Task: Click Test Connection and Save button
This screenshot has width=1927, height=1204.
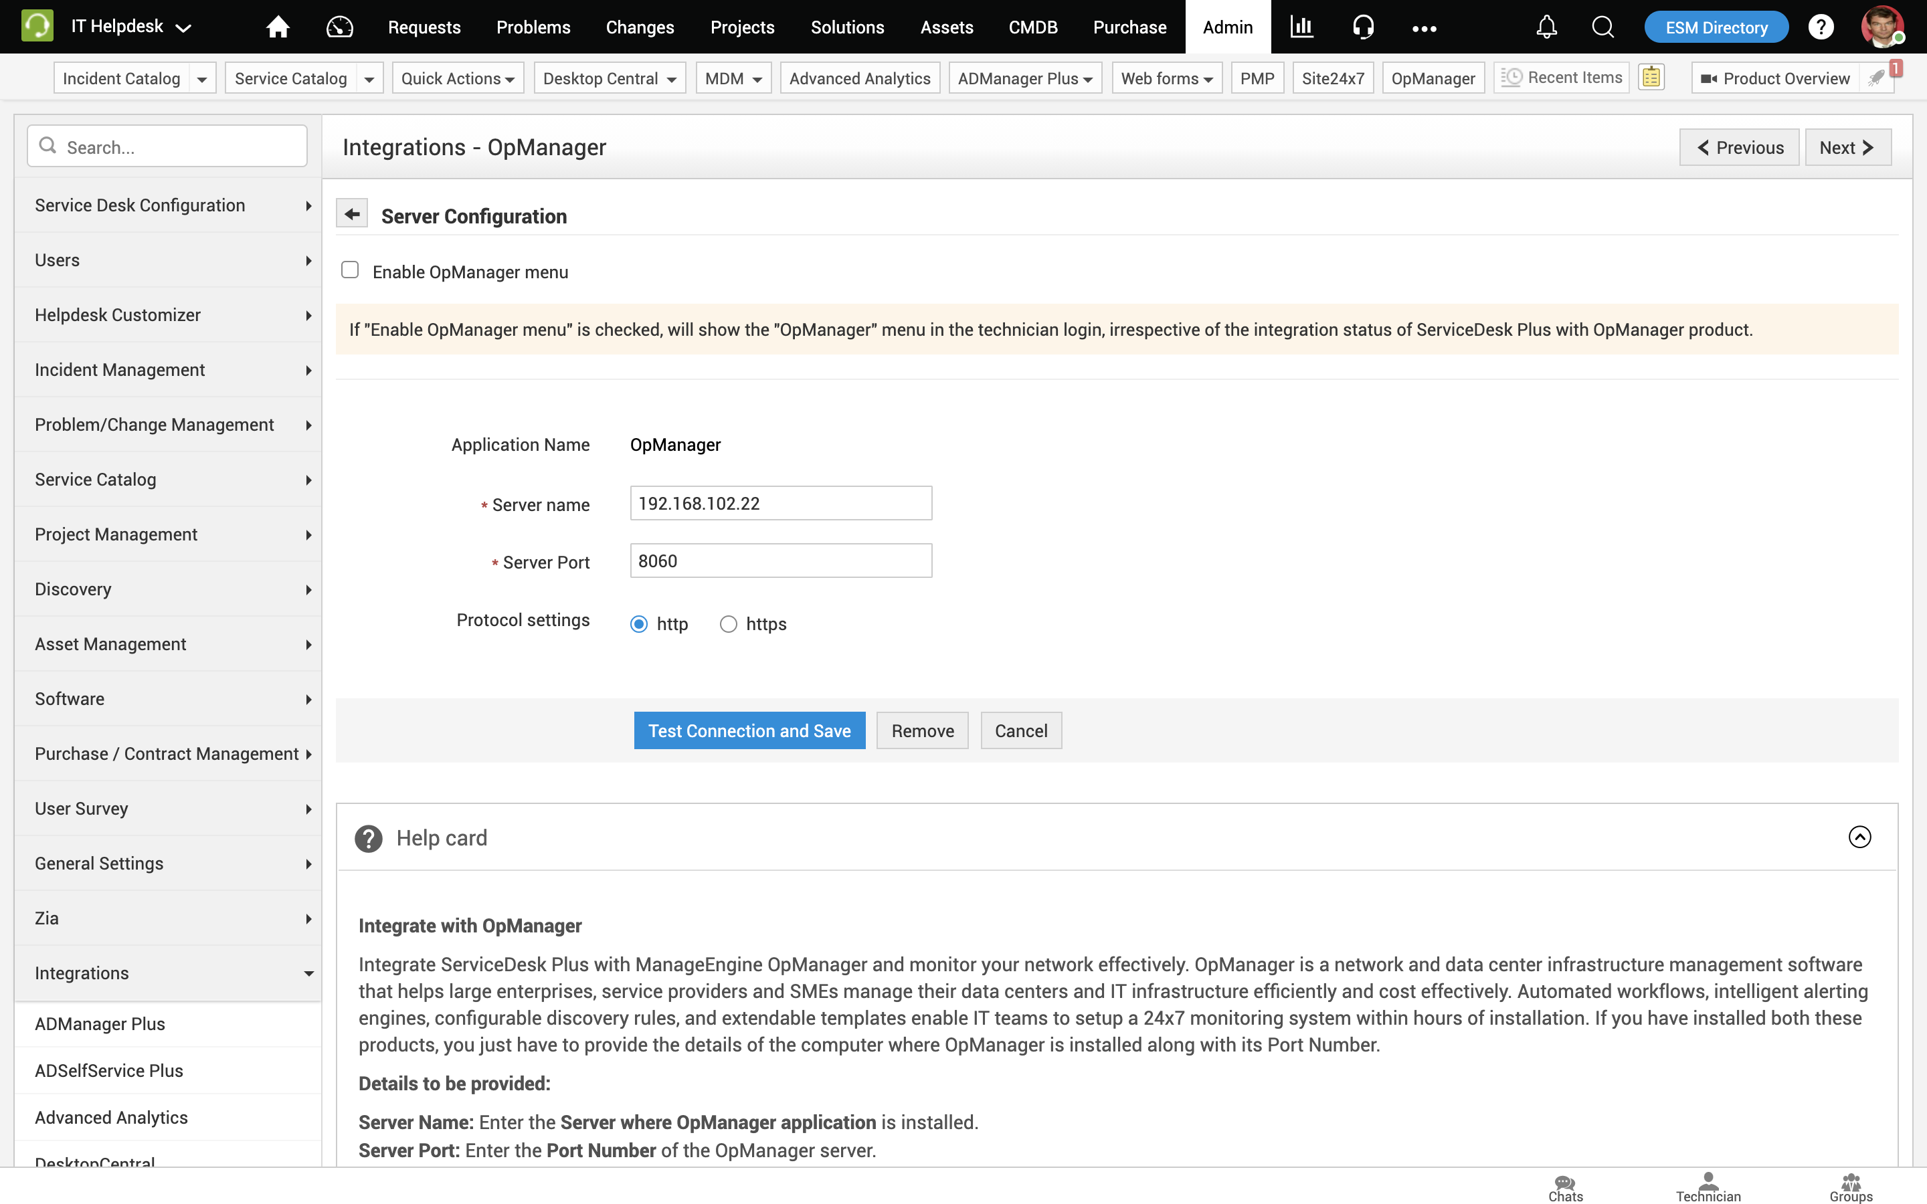Action: pos(749,730)
